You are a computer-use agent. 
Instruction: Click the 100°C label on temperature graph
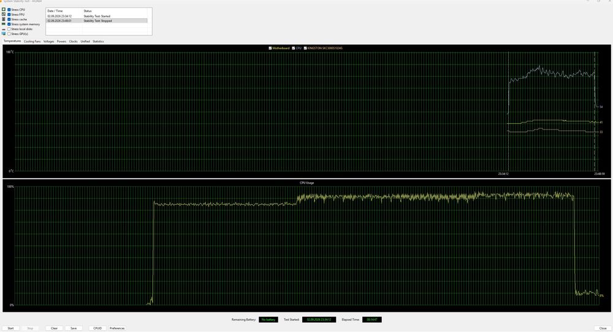click(x=9, y=52)
